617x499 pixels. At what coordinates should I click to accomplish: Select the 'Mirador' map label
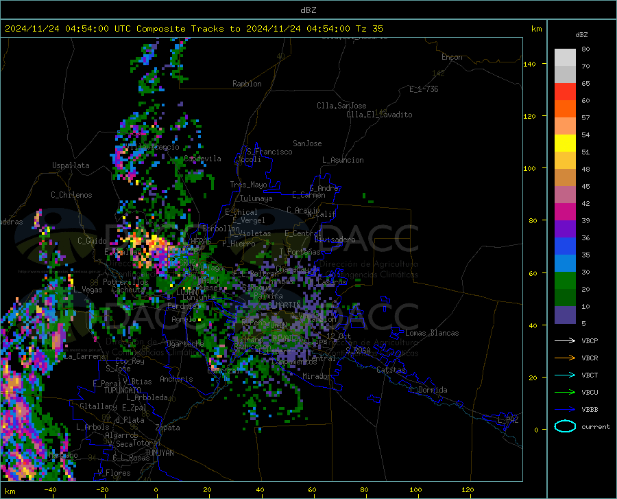(x=316, y=376)
